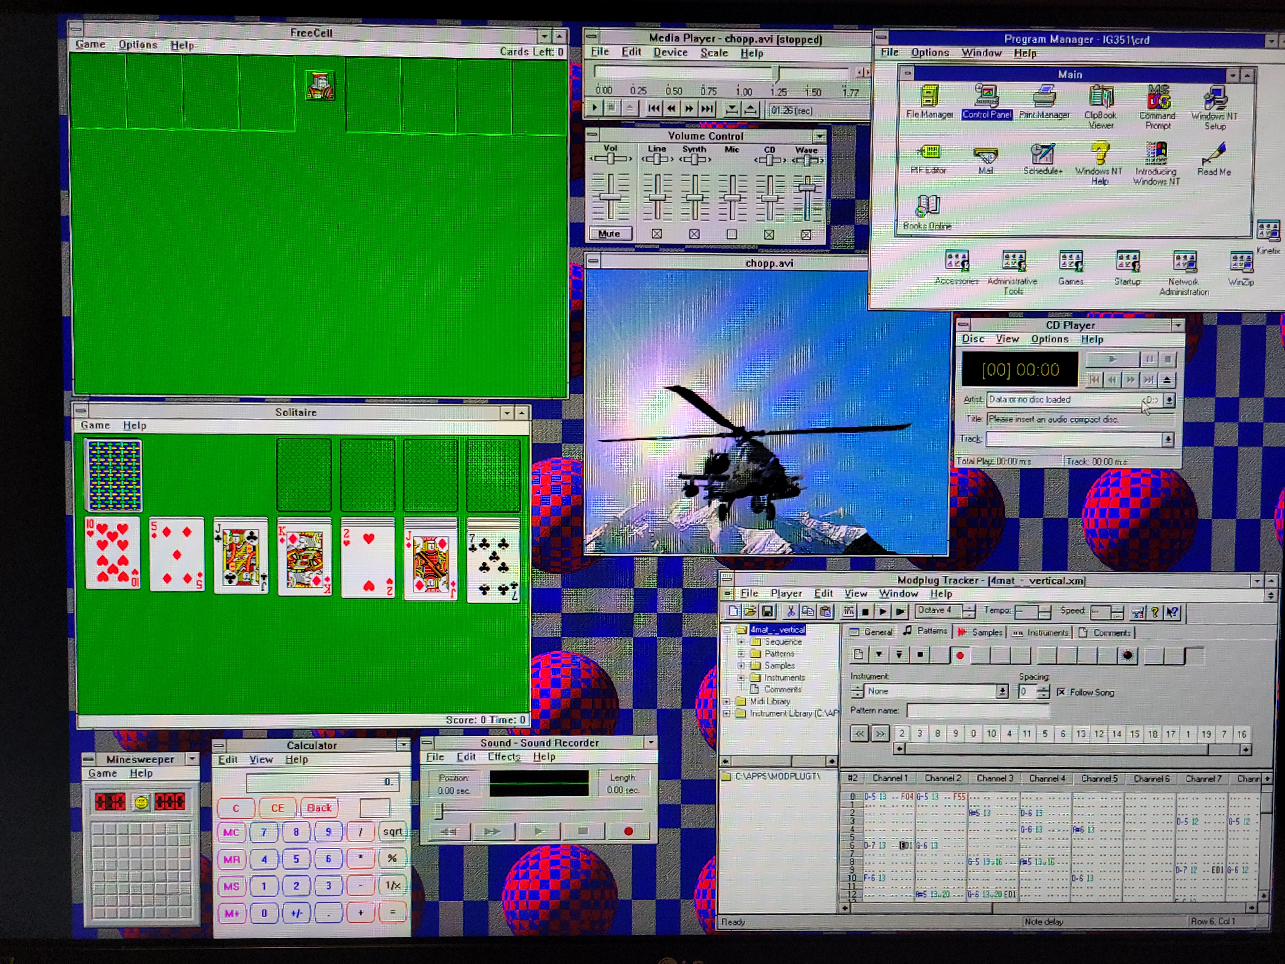
Task: Open the File Manager icon
Action: (x=929, y=97)
